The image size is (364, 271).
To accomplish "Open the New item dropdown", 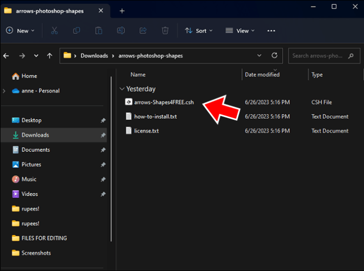I will click(20, 31).
